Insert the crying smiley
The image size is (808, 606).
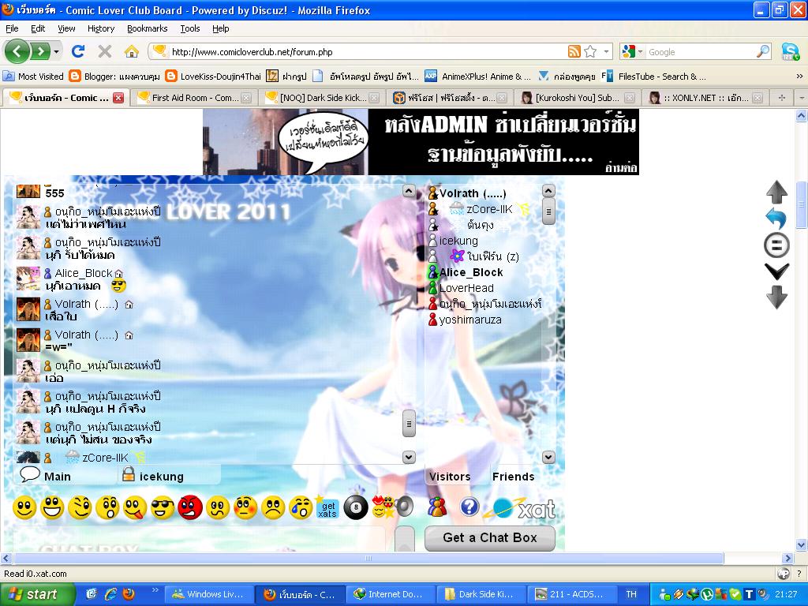301,508
